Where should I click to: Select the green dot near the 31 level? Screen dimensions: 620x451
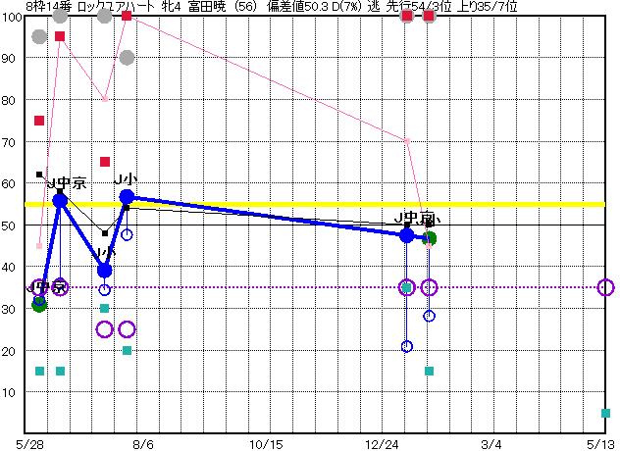coord(39,305)
